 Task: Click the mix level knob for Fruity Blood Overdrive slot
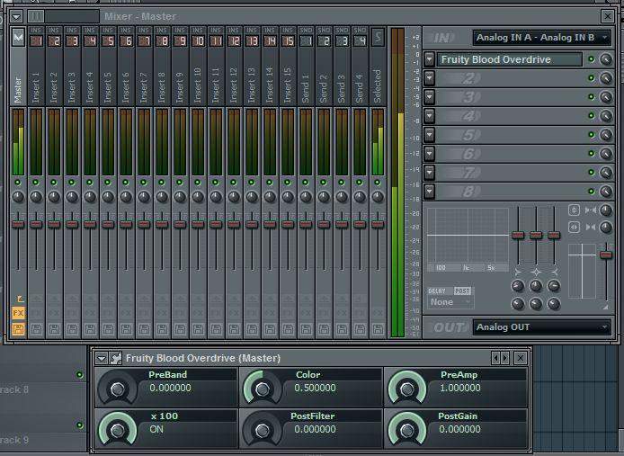(606, 60)
